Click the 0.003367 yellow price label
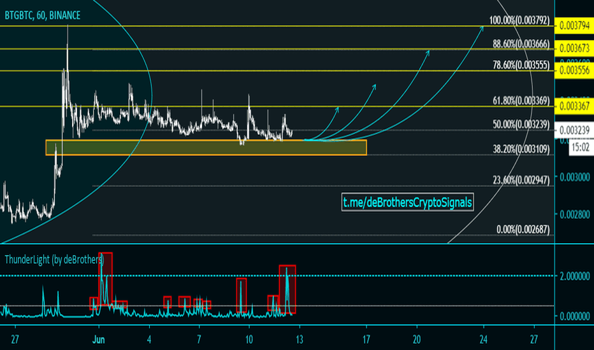 pyautogui.click(x=574, y=106)
